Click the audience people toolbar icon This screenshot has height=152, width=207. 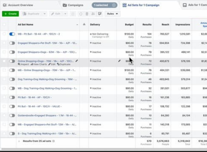(93, 14)
